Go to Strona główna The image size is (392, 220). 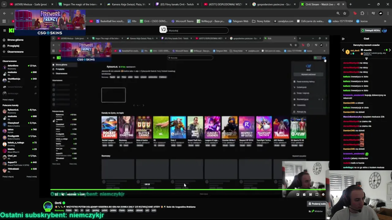15,40
